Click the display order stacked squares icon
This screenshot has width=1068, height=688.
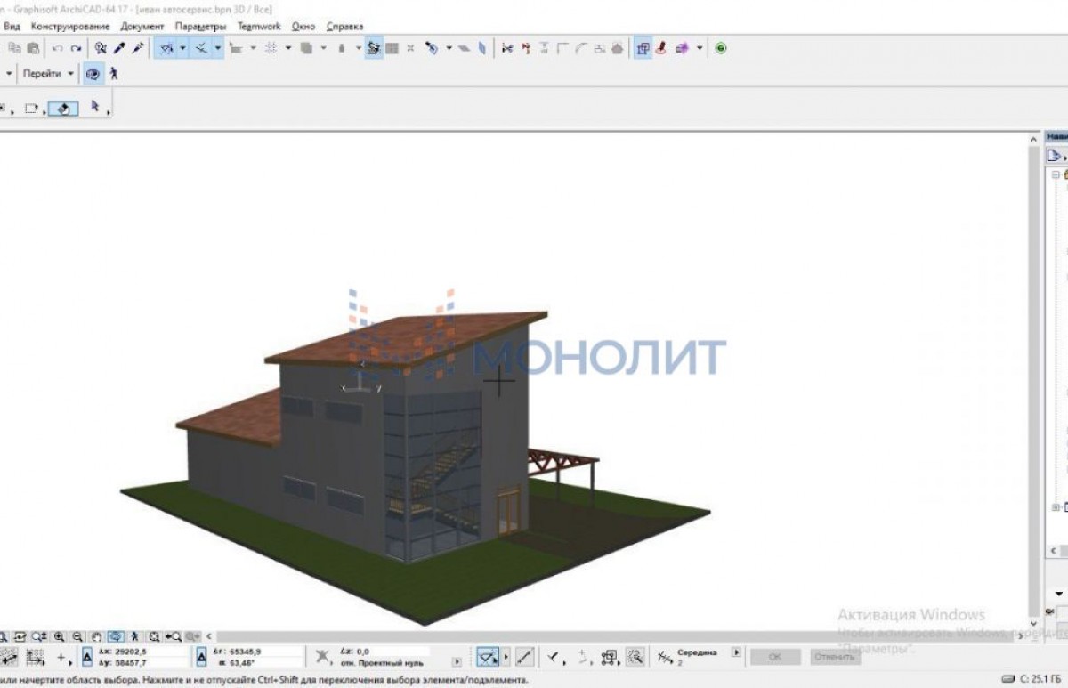point(306,48)
